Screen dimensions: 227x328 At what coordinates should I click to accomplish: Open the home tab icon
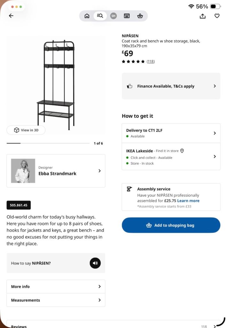coord(87,16)
